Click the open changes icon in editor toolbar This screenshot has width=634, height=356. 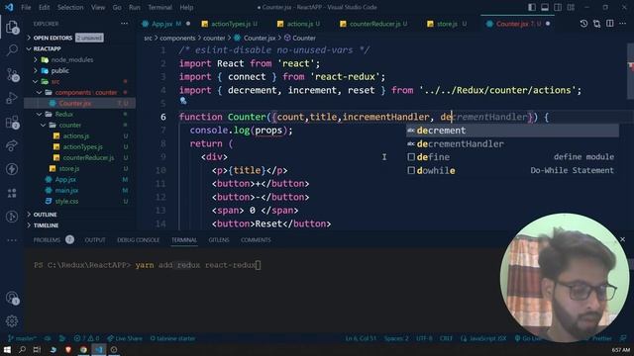coord(596,24)
